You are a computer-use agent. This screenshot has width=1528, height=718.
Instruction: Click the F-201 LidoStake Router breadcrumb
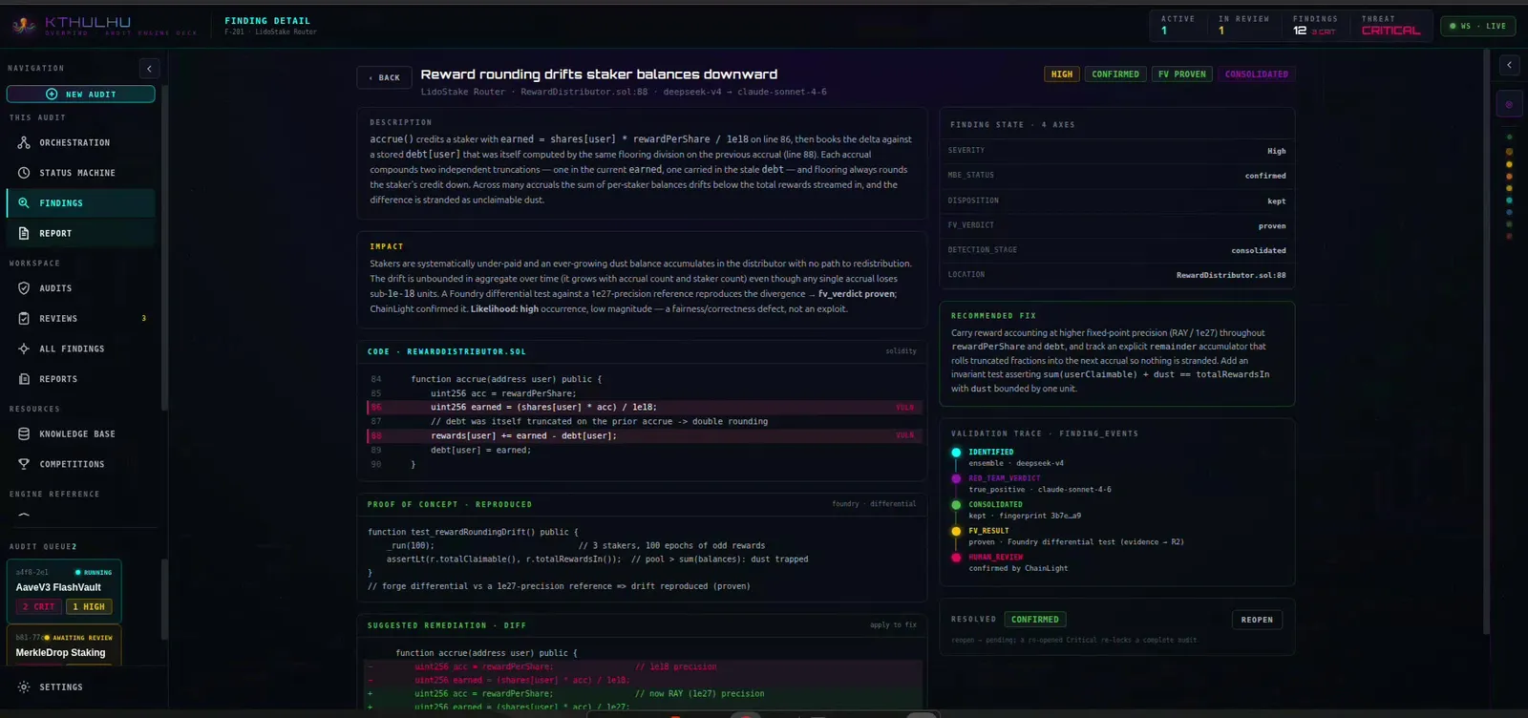pos(270,32)
